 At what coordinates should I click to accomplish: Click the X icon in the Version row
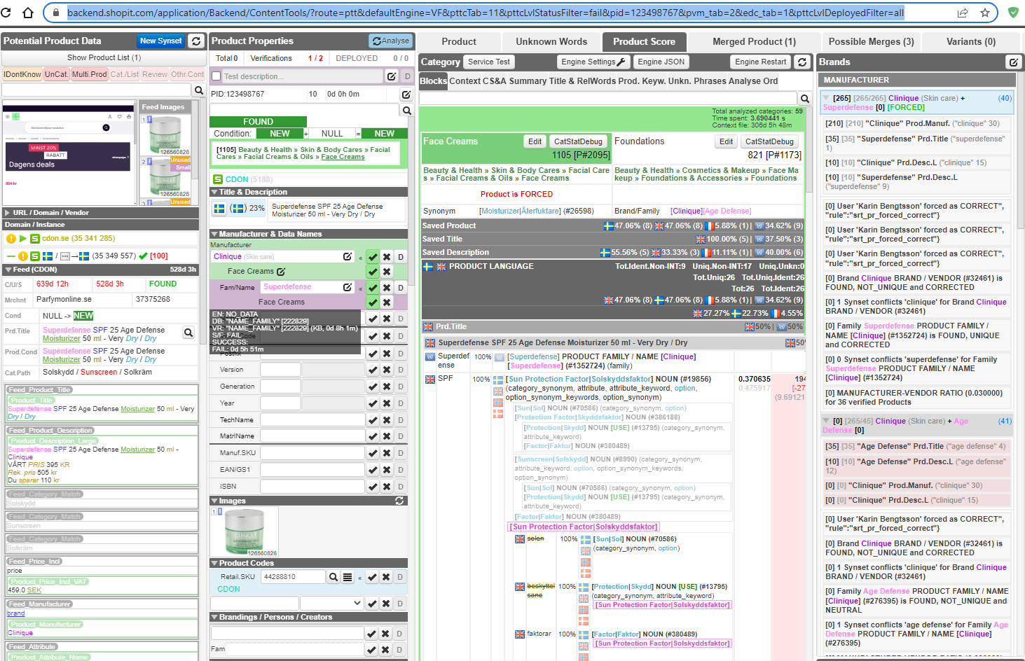386,370
